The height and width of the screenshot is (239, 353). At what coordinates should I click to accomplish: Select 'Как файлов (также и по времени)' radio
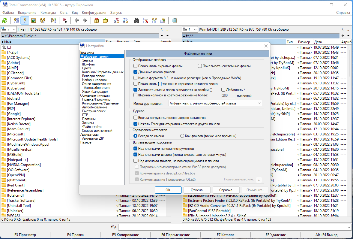pyautogui.click(x=182, y=136)
